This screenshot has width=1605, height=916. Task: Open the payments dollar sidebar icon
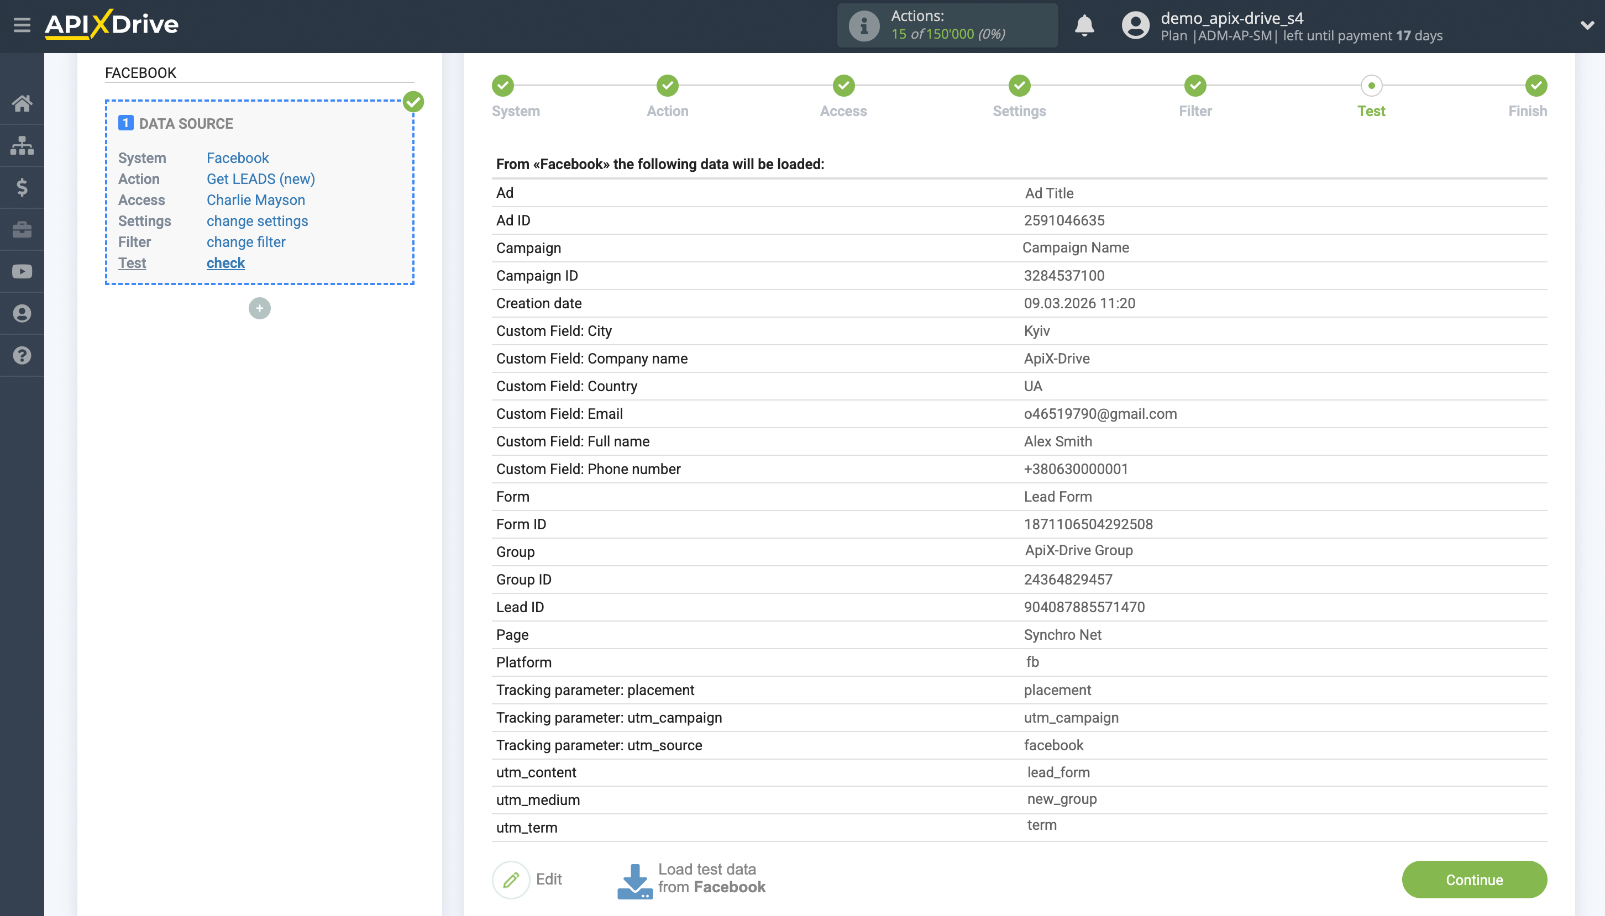pos(23,187)
